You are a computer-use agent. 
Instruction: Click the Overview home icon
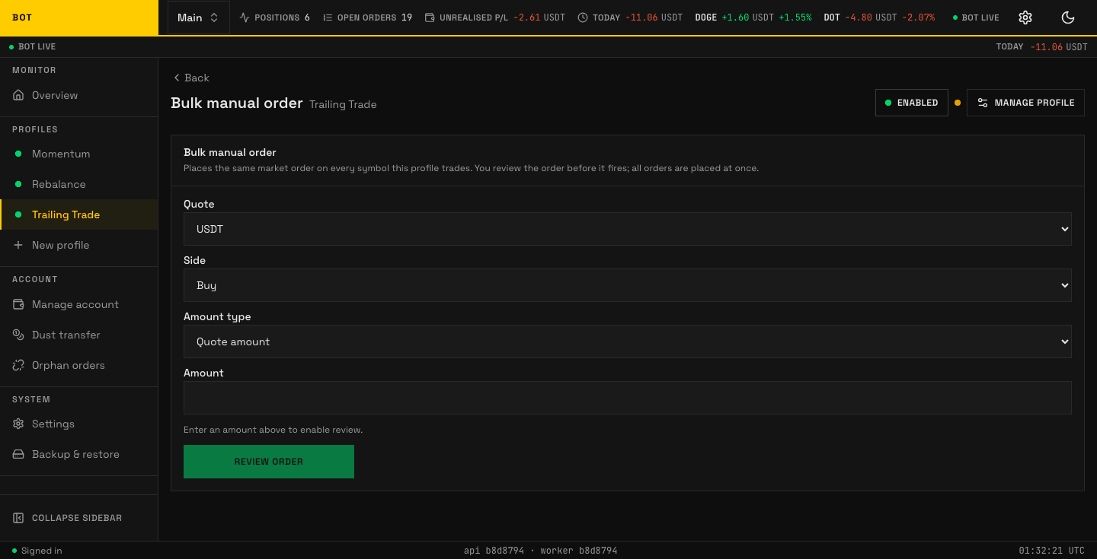[18, 95]
